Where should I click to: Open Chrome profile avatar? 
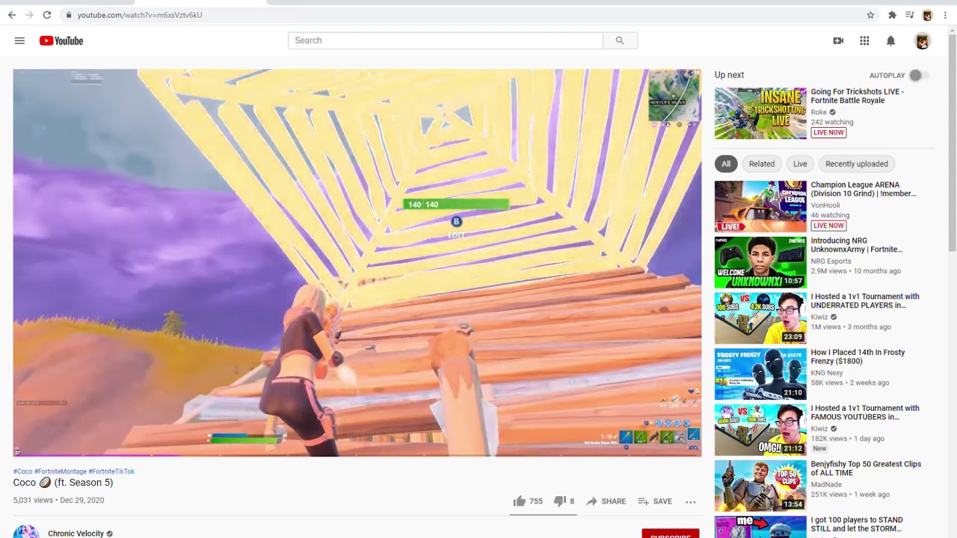coord(928,15)
